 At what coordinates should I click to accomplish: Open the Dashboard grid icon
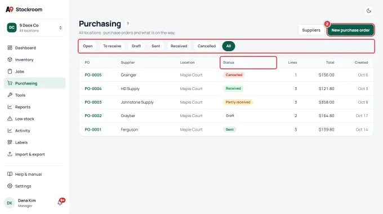pyautogui.click(x=10, y=48)
